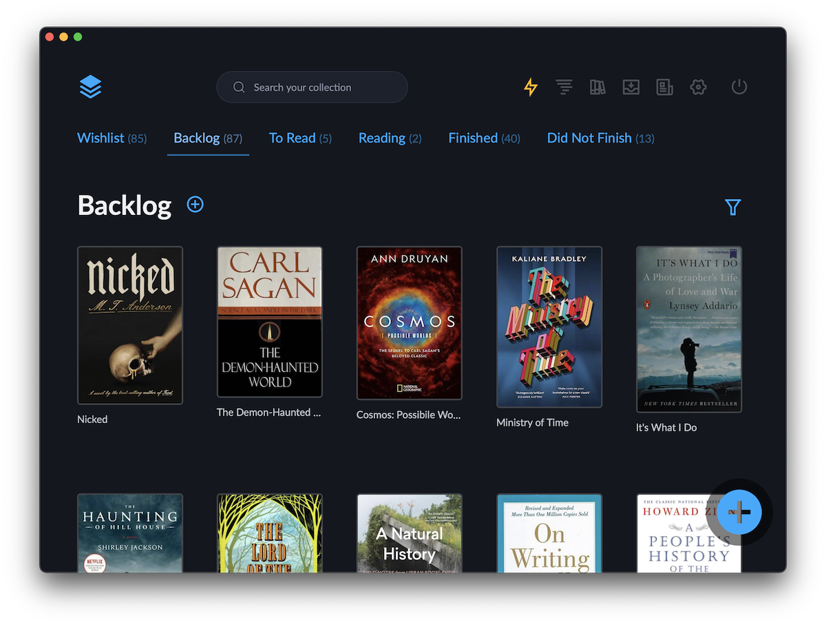The width and height of the screenshot is (826, 625).
Task: Click 'The Demon-Haunted ...' title text
Action: 268,412
